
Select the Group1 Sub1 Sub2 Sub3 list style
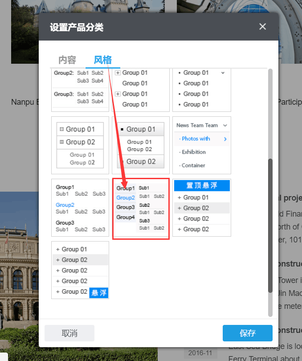[80, 208]
